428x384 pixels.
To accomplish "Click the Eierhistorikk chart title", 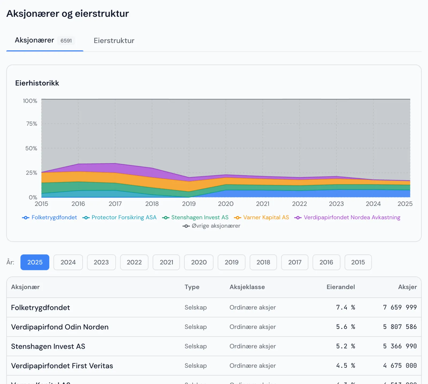I will [x=37, y=83].
